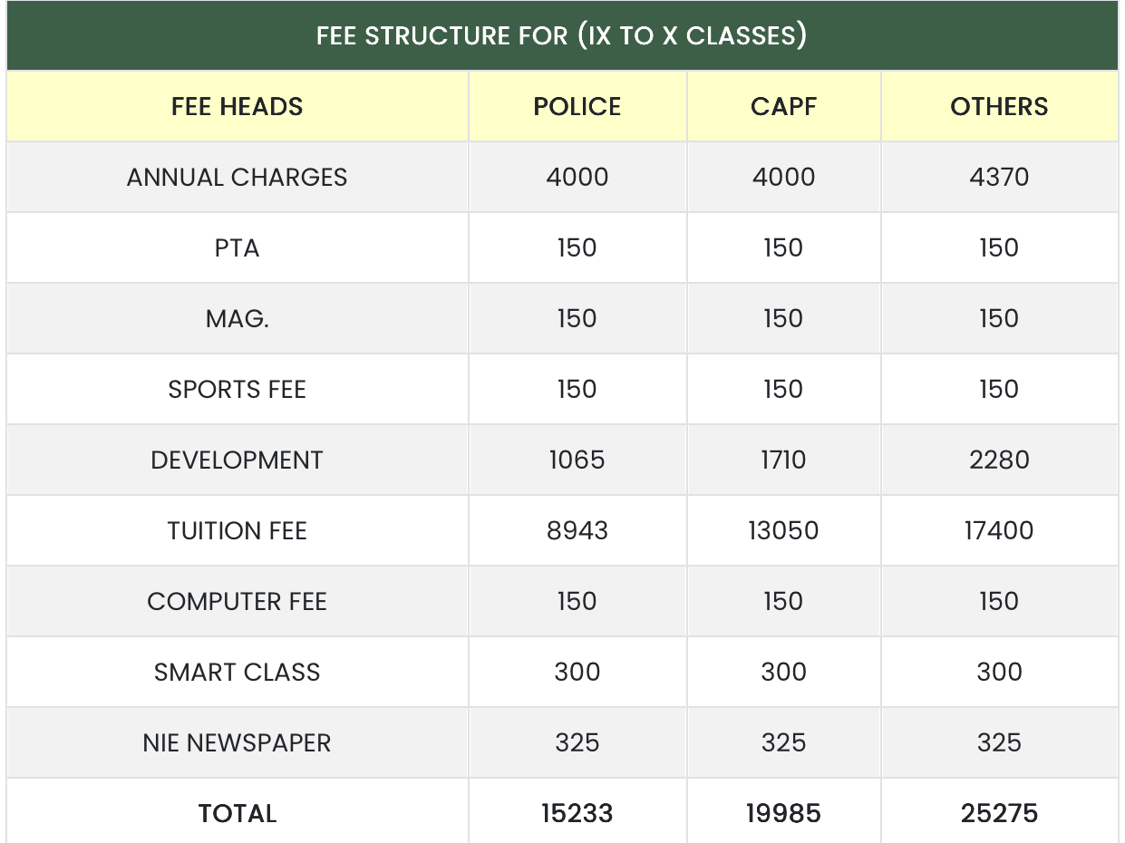1125x843 pixels.
Task: Click the PTA row label
Action: point(238,247)
